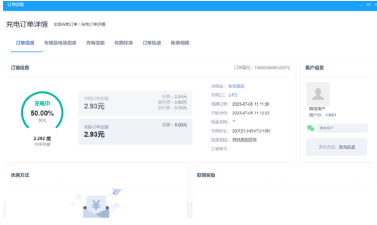Click the 50.00% SOC charging gauge
Viewport: 377px width, 225px height.
pyautogui.click(x=42, y=112)
